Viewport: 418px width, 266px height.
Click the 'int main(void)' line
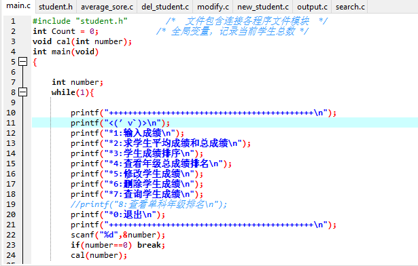[65, 52]
